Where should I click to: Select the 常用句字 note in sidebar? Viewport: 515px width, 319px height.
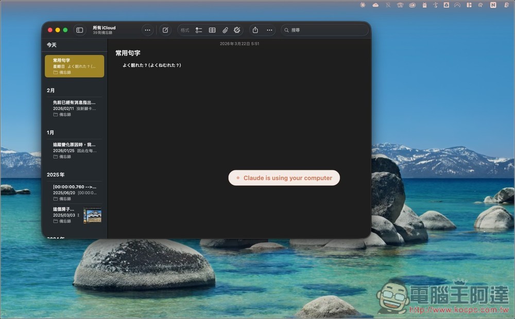point(74,65)
